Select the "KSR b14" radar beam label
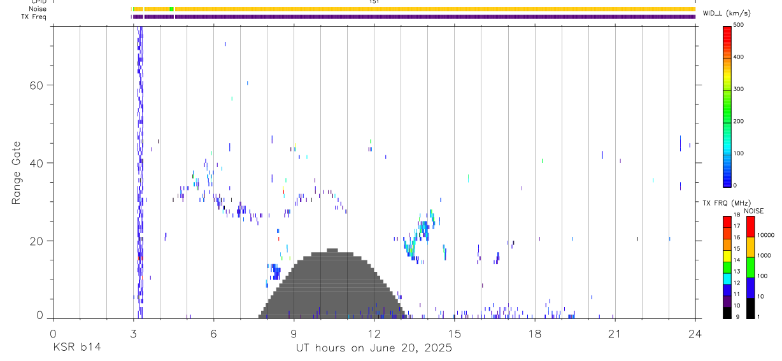This screenshot has height=361, width=782. (76, 348)
